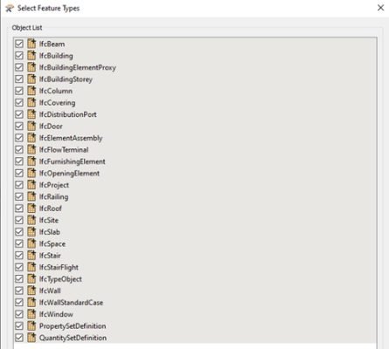Deselect the IfcWindow checkbox
Screen dimensions: 389x349
pyautogui.click(x=19, y=314)
